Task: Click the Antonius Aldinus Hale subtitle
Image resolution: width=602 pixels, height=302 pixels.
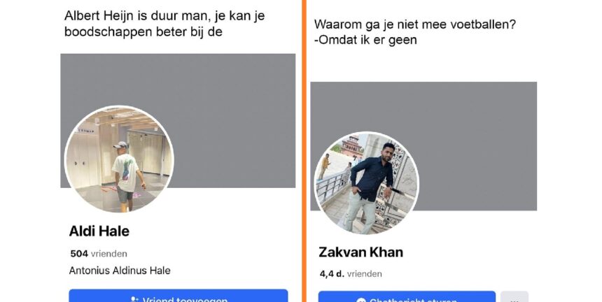Action: 120,271
